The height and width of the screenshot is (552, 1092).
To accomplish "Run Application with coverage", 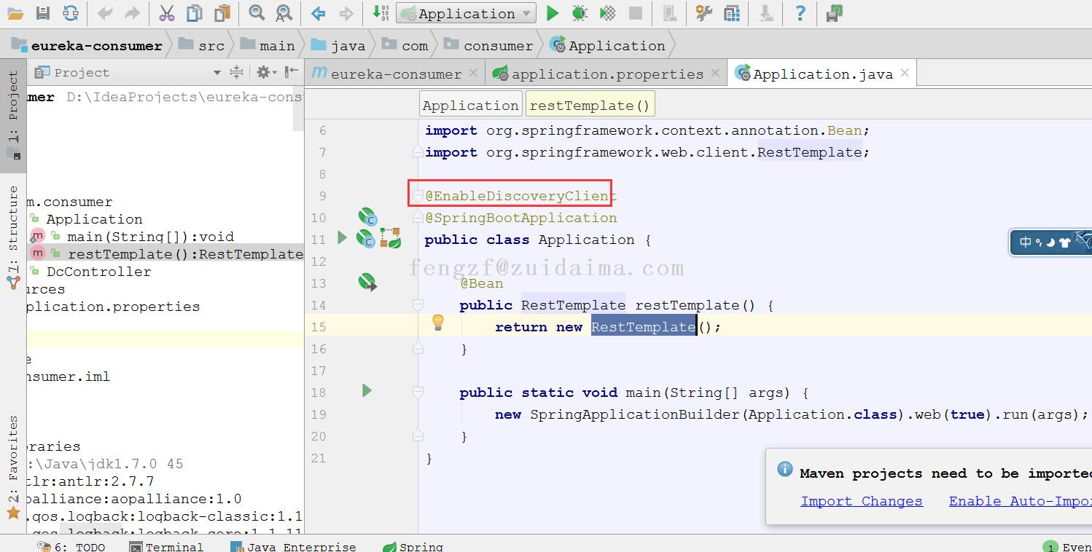I will [x=607, y=13].
